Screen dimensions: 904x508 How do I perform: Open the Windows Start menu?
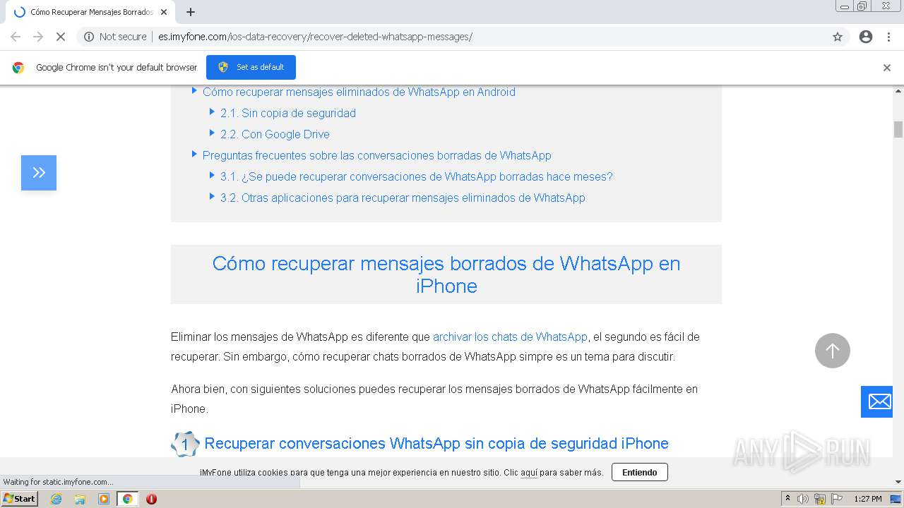pos(20,499)
